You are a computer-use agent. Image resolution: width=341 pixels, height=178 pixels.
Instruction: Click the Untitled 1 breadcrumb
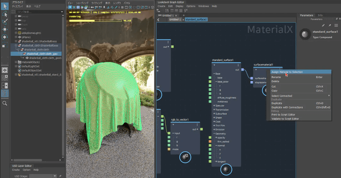coord(175,20)
